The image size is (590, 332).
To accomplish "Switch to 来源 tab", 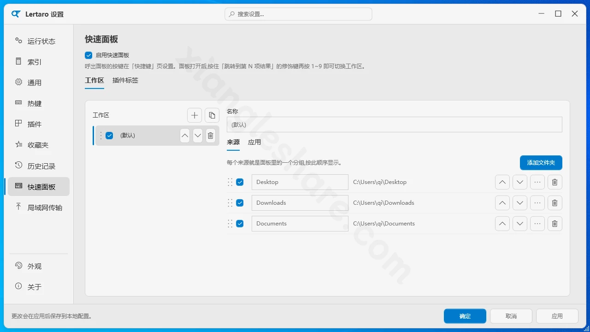I will [233, 142].
